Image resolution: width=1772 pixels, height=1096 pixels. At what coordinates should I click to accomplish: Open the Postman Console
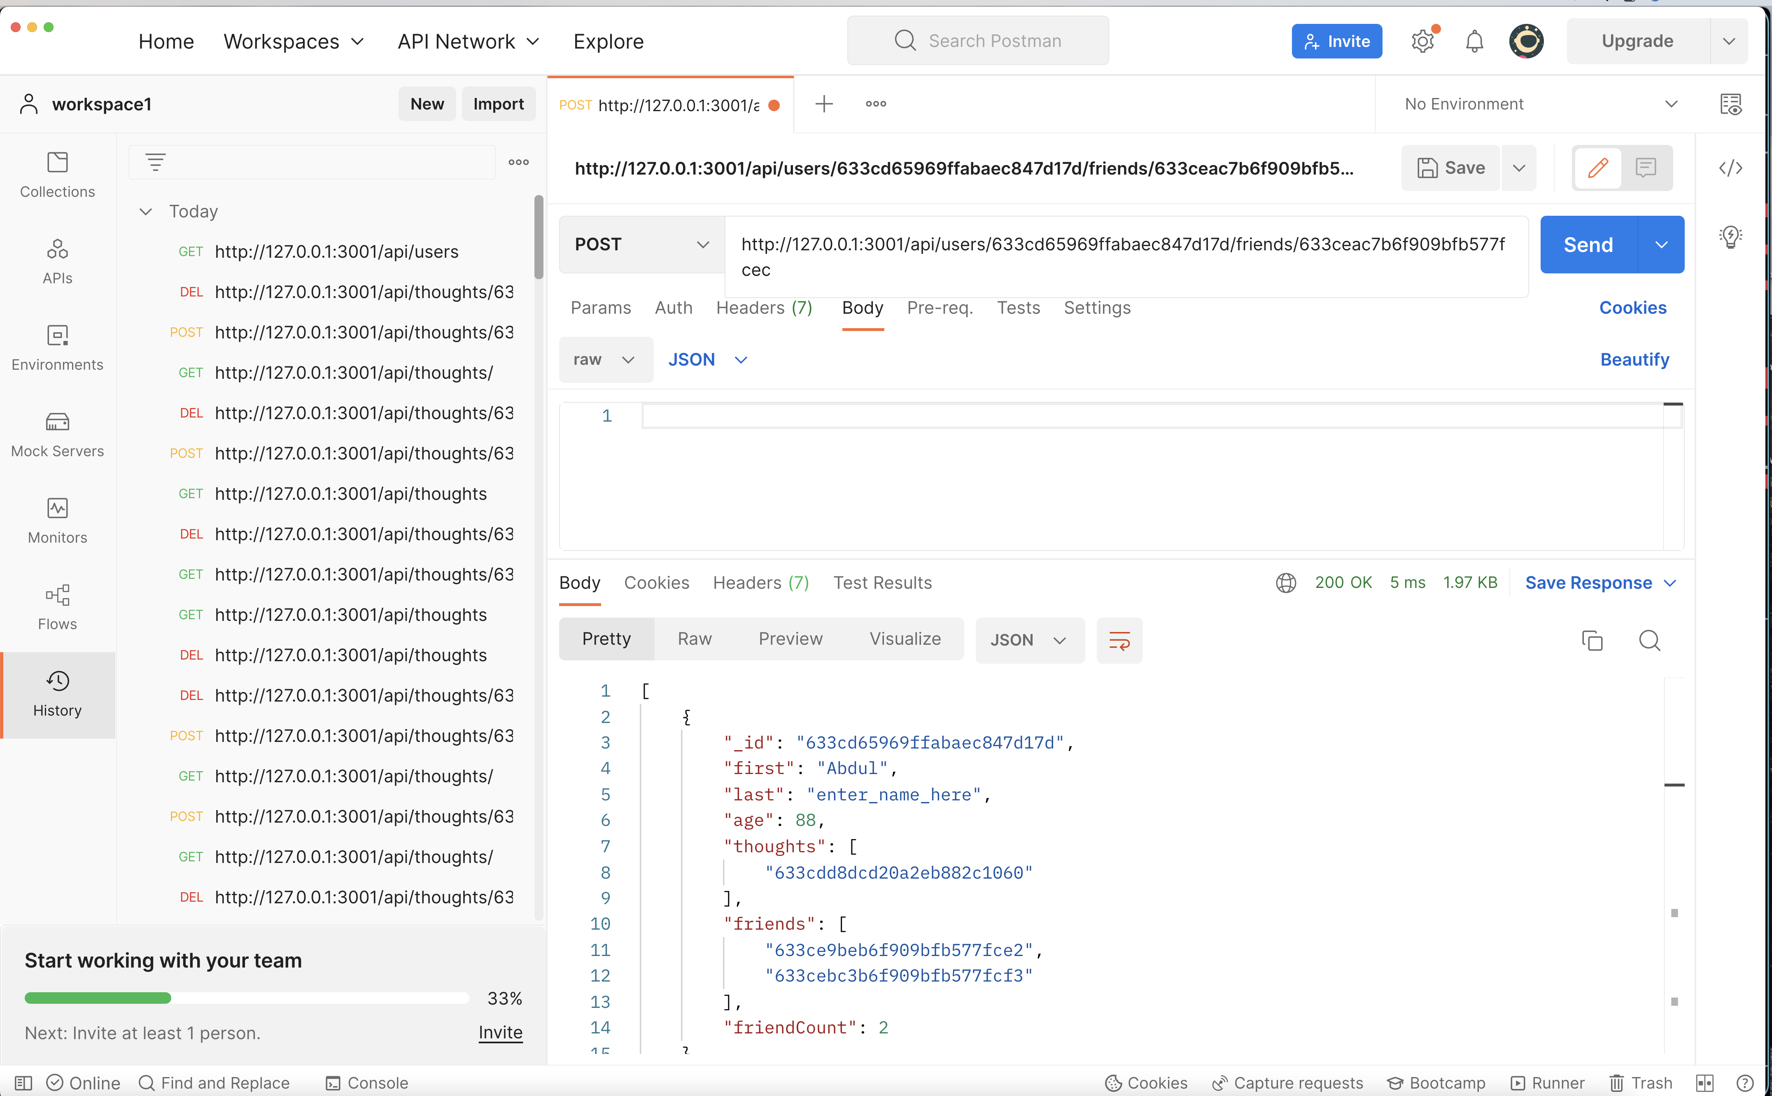(x=367, y=1082)
